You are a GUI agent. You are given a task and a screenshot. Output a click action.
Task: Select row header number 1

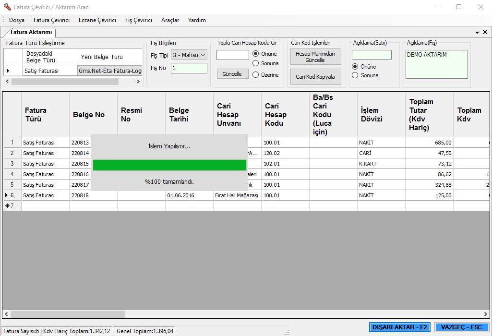tap(12, 143)
